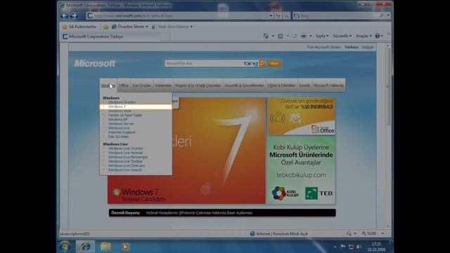
Task: Click the Microsoft logo on the page
Action: pos(95,63)
